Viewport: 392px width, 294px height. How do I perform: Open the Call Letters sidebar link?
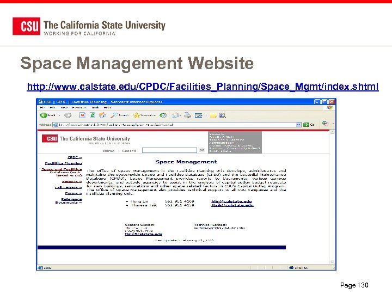68,187
